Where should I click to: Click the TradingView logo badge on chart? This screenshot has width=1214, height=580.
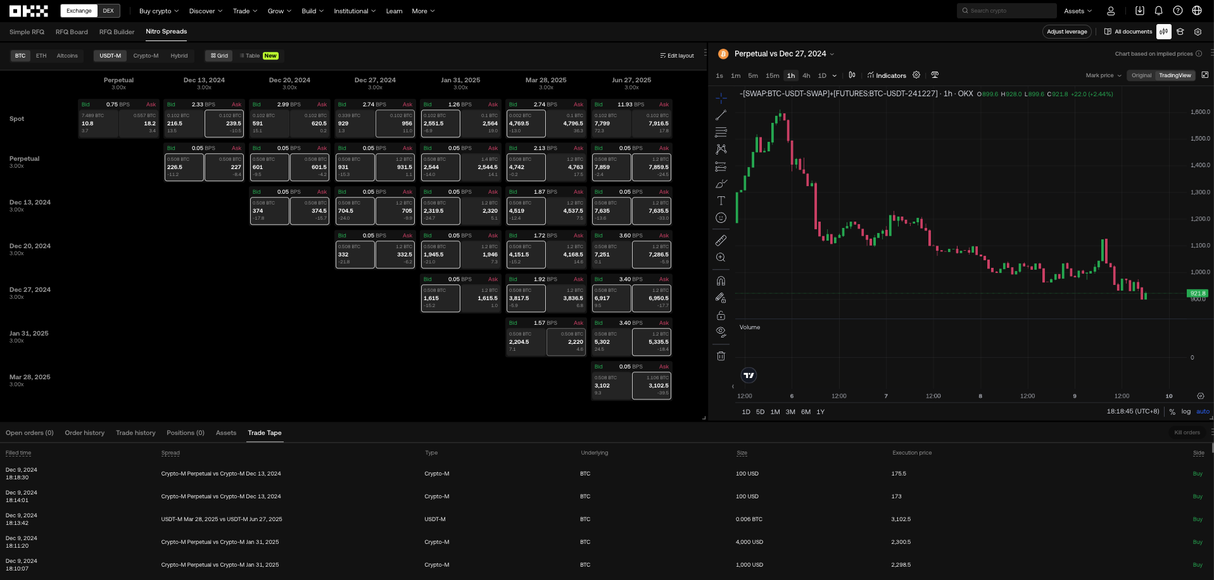pos(749,375)
